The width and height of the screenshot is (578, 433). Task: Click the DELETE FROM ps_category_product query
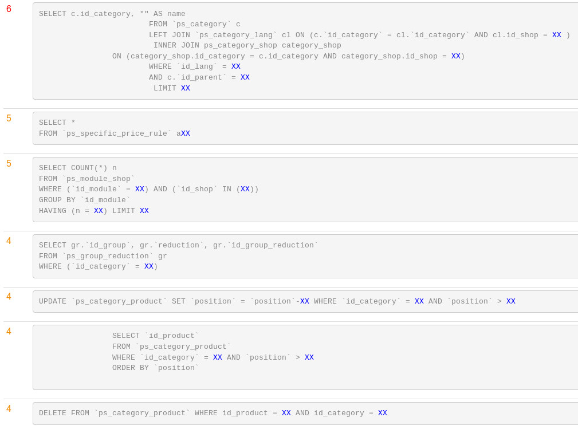pyautogui.click(x=213, y=413)
